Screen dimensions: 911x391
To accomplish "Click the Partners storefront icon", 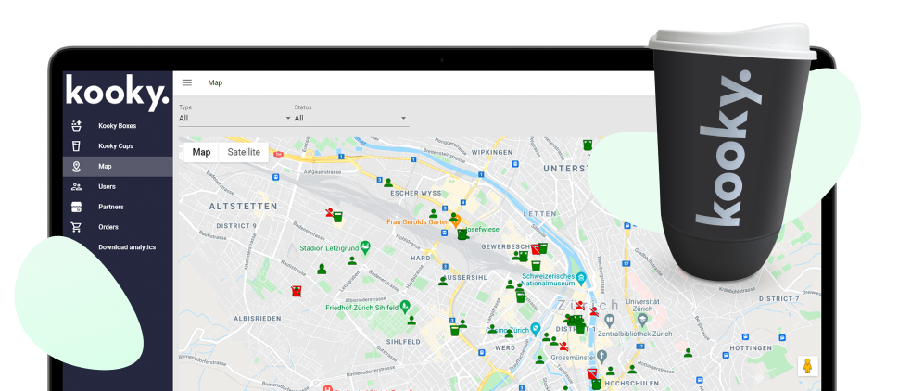I will coord(76,207).
